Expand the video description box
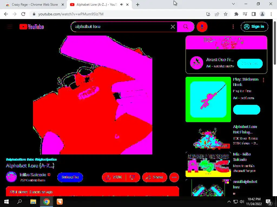 click(x=93, y=191)
